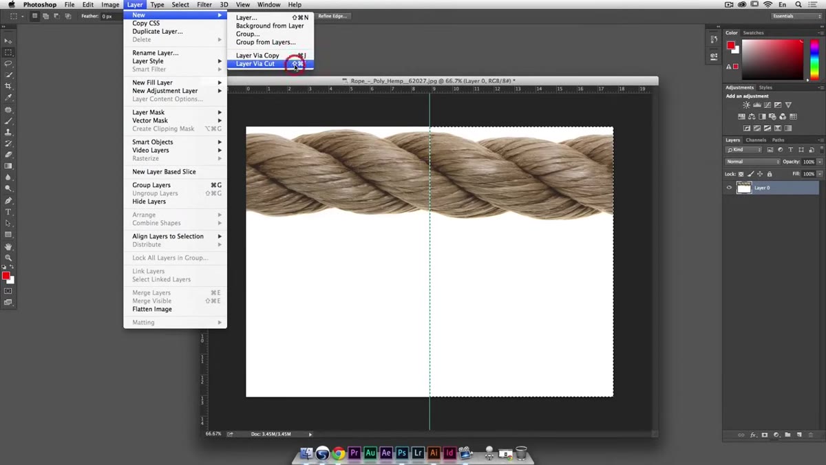
Task: Click Group from Layers...
Action: point(271,42)
